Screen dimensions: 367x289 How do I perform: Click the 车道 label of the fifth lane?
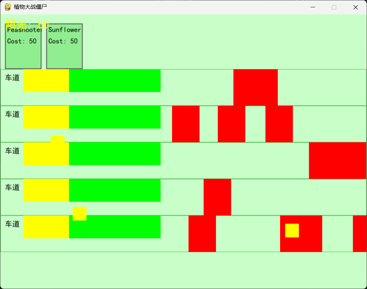tap(12, 224)
